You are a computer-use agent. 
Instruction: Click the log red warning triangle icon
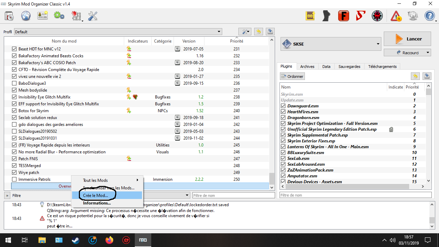coord(42,218)
